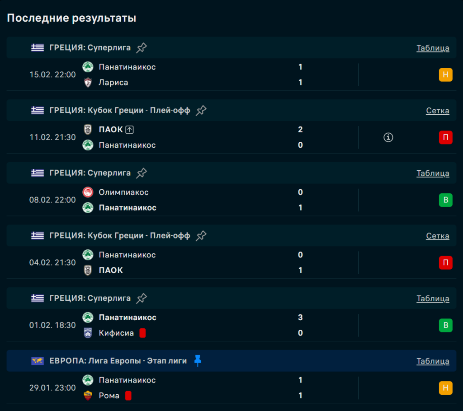Click the advancing arrow icon next to ПАОК
463x411 pixels.
pyautogui.click(x=130, y=130)
